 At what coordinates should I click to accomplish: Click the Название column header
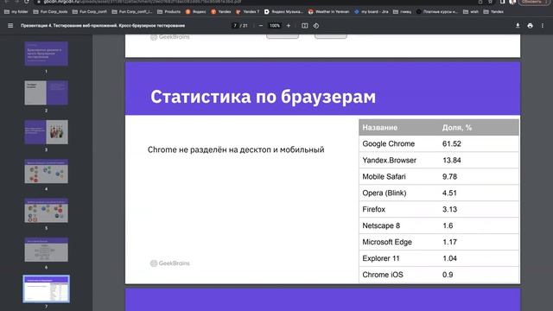(380, 128)
